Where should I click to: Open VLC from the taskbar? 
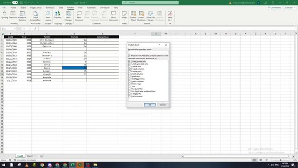pos(27,165)
